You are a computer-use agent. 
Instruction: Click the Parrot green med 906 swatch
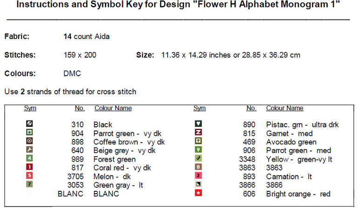[198, 150]
